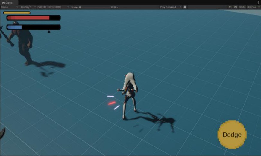Click the red health bar
The width and height of the screenshot is (261, 156).
(34, 18)
